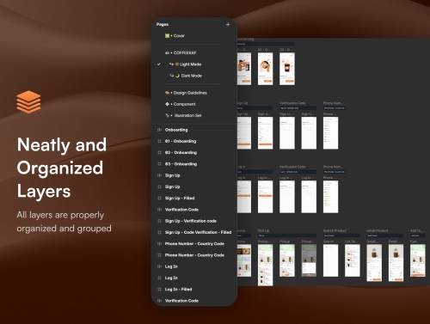Image resolution: width=430 pixels, height=324 pixels.
Task: Select the 01 - Onboarding layer
Action: (181, 141)
